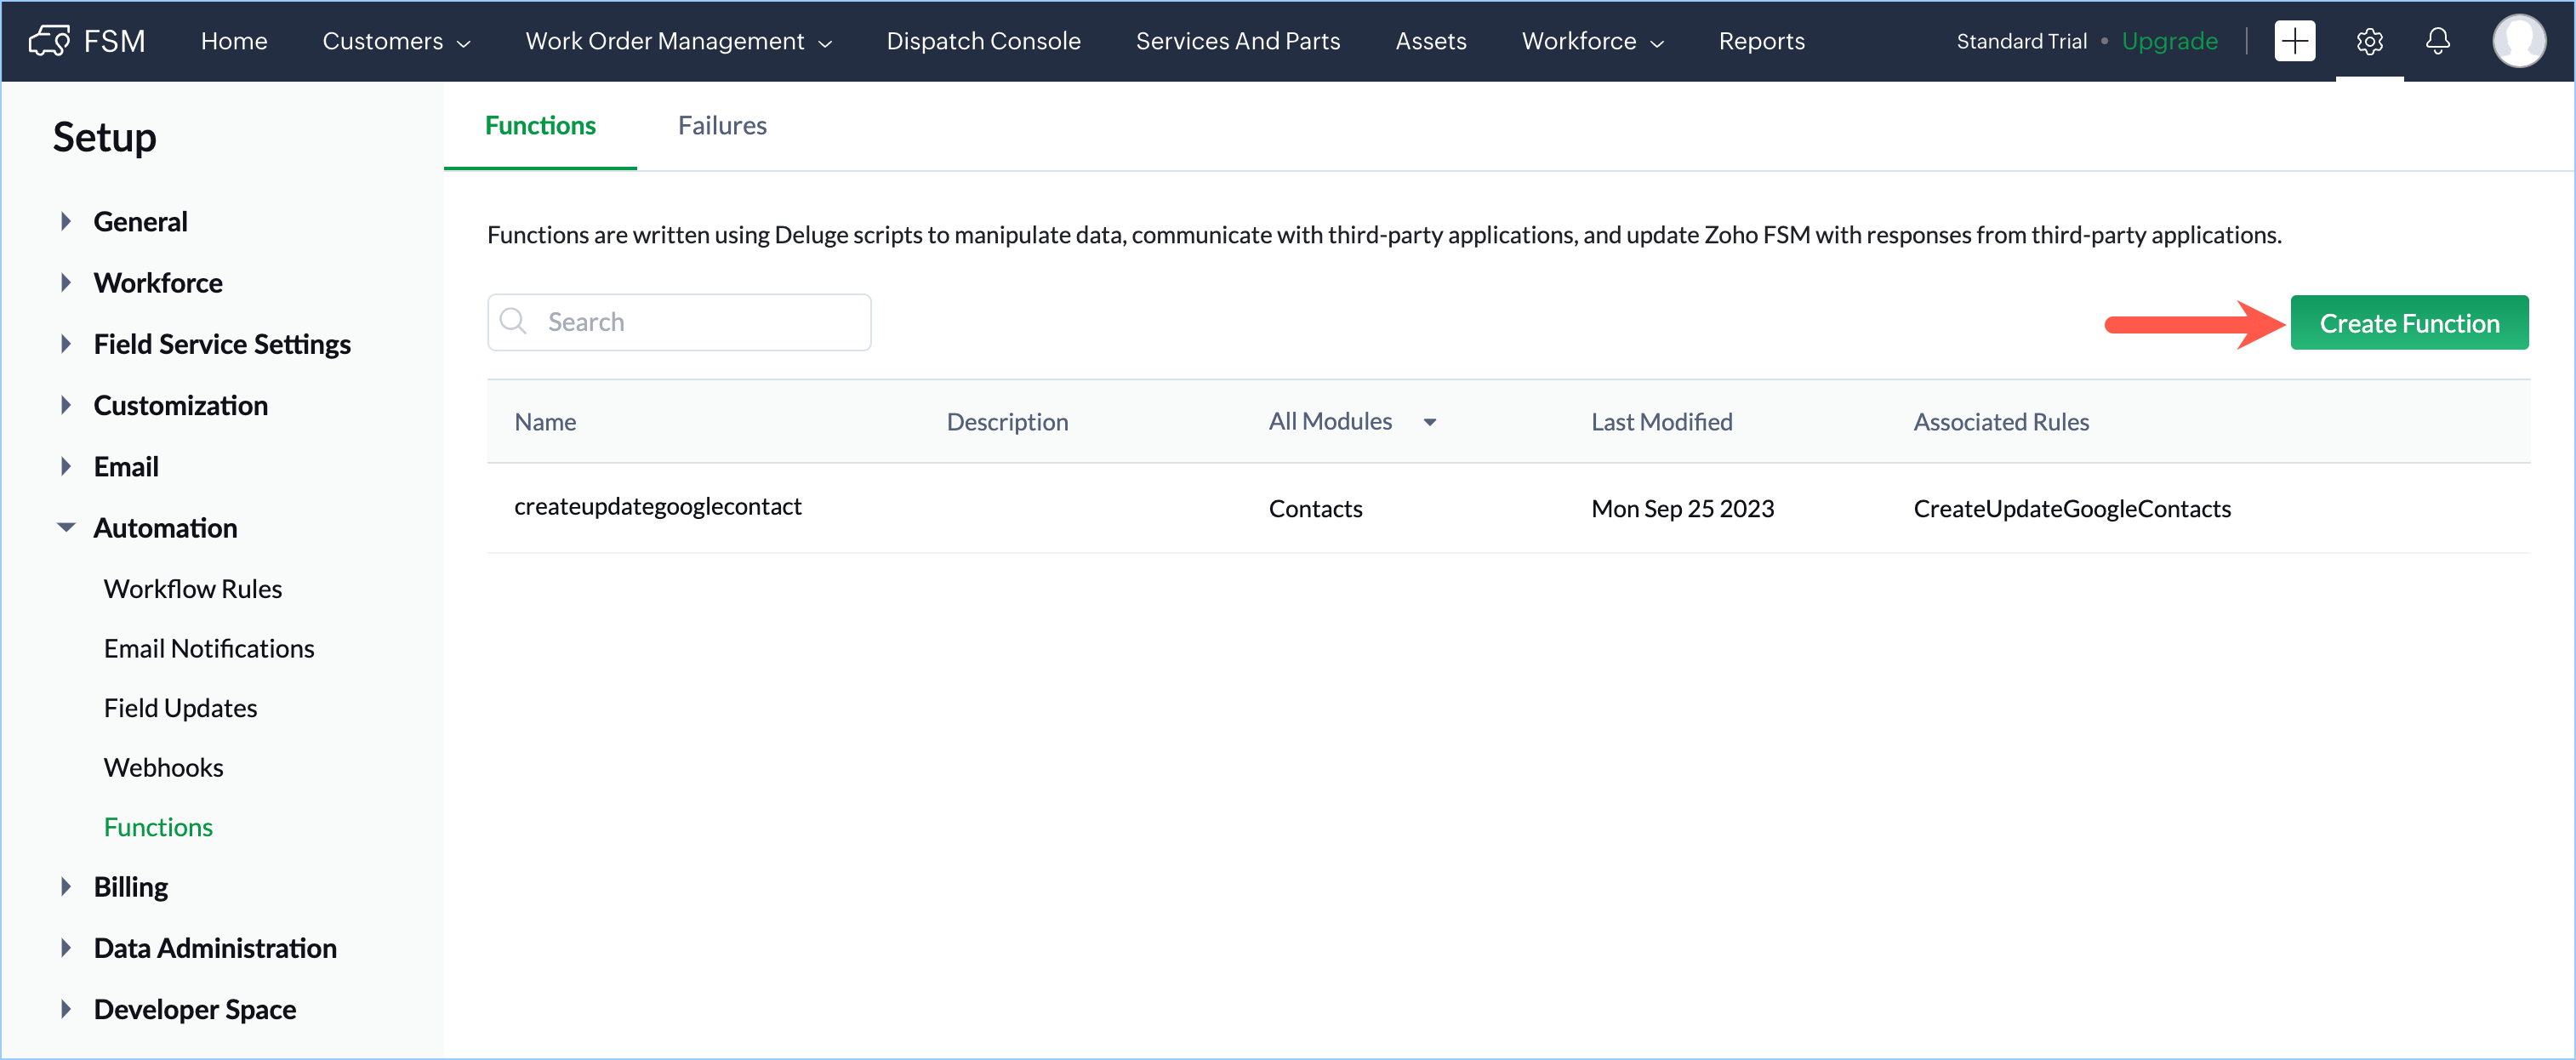Open the Customers menu dropdown
Viewport: 2576px width, 1060px height.
396,41
